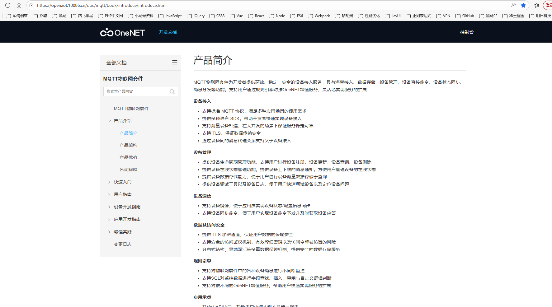Click the 设备管理 section heading
Screen dimensions: 552x307
(202, 152)
